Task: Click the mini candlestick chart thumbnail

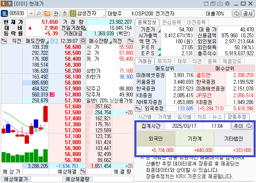Action: pyautogui.click(x=25, y=133)
